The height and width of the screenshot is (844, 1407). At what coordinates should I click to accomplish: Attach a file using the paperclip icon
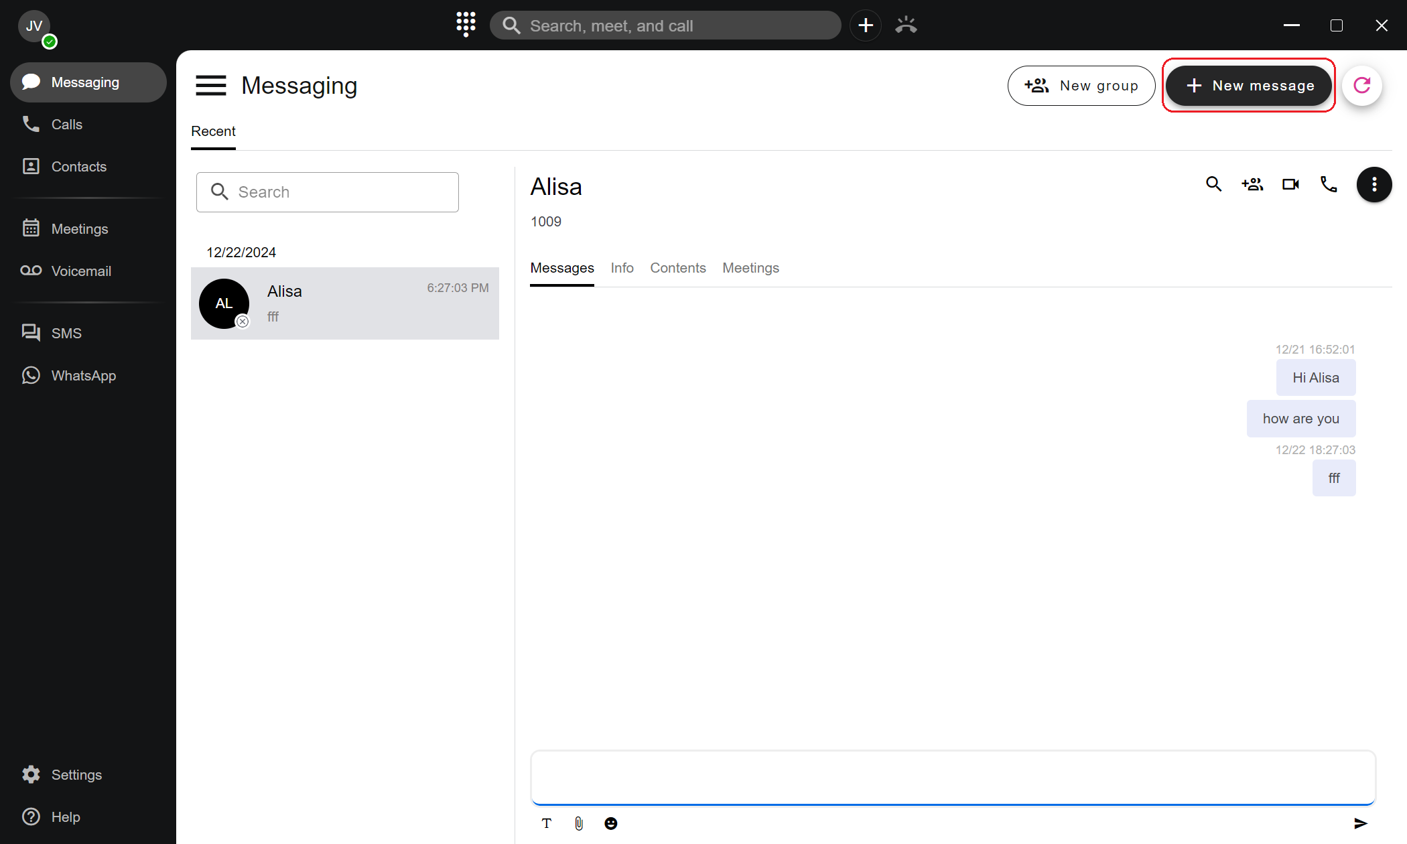(x=579, y=823)
